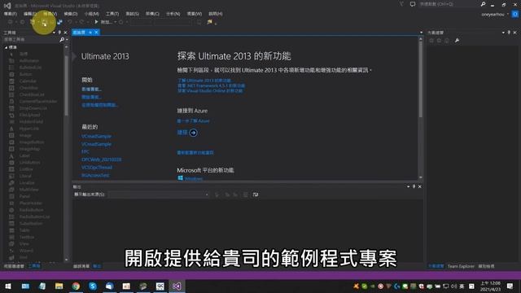Toggle word wrap in Output panel
This screenshot has width=521, height=293.
pyautogui.click(x=255, y=195)
